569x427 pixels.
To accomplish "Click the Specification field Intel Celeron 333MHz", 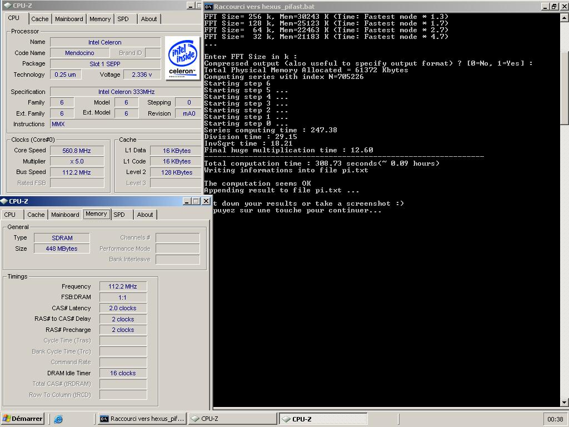I will pos(126,92).
